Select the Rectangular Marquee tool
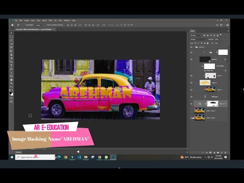Screen dimensions: 244x183 11,37
